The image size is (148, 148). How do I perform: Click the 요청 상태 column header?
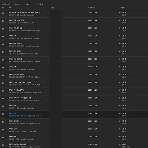click(x=122, y=8)
